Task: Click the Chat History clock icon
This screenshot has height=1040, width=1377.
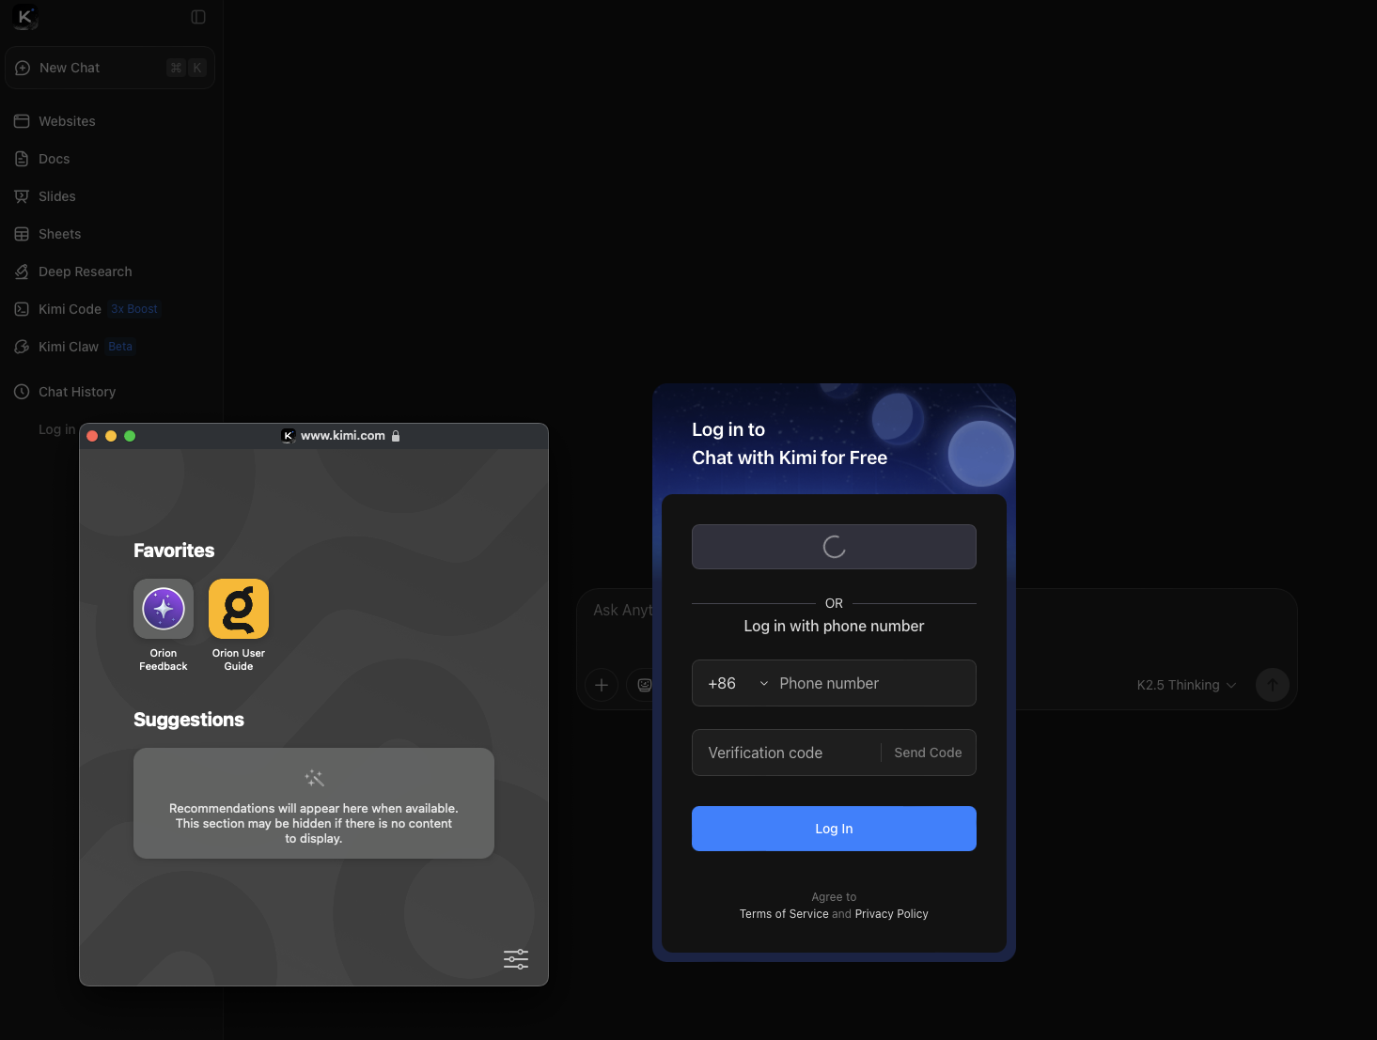Action: [22, 392]
